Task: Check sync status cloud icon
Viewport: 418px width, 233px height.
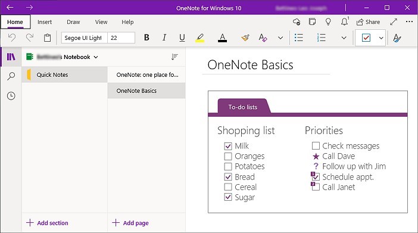Action: [297, 22]
